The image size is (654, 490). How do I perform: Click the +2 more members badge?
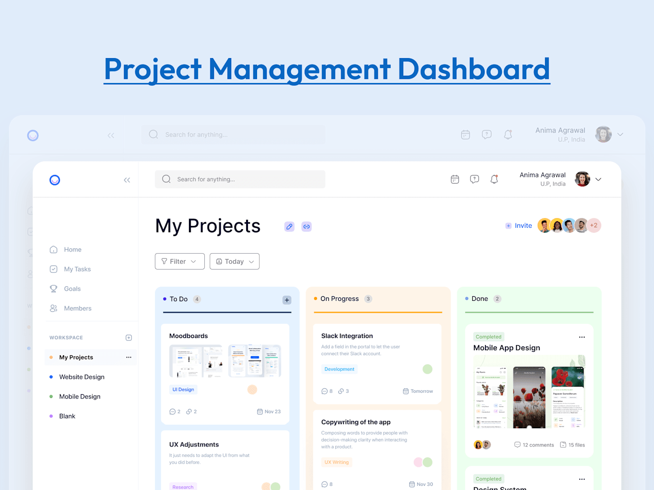click(x=594, y=225)
